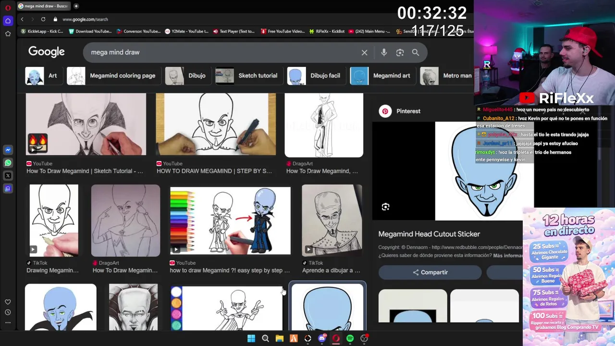
Task: Open 'How To Draw Megamind | Sketch Tutorial' thumbnail
Action: pos(86,124)
